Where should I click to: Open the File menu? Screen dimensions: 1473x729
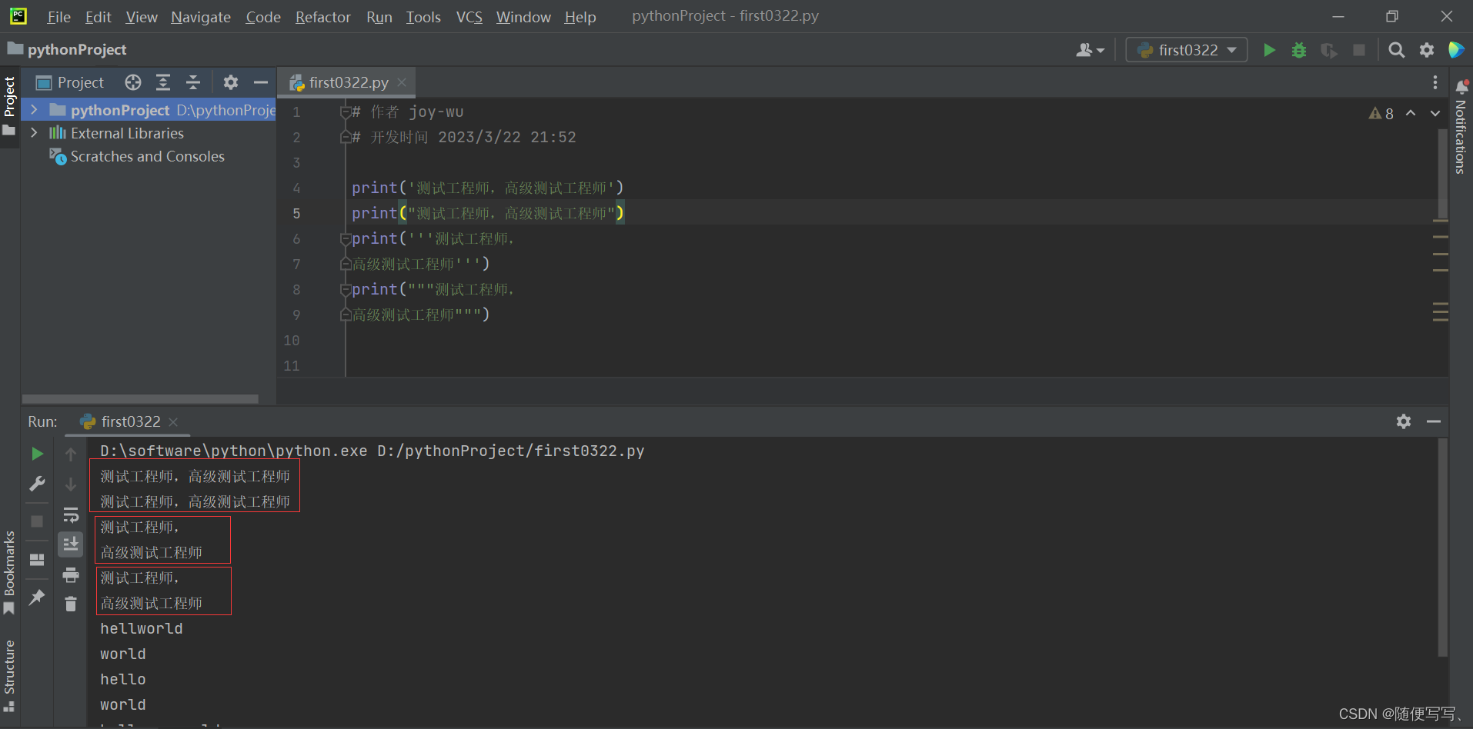[x=58, y=17]
